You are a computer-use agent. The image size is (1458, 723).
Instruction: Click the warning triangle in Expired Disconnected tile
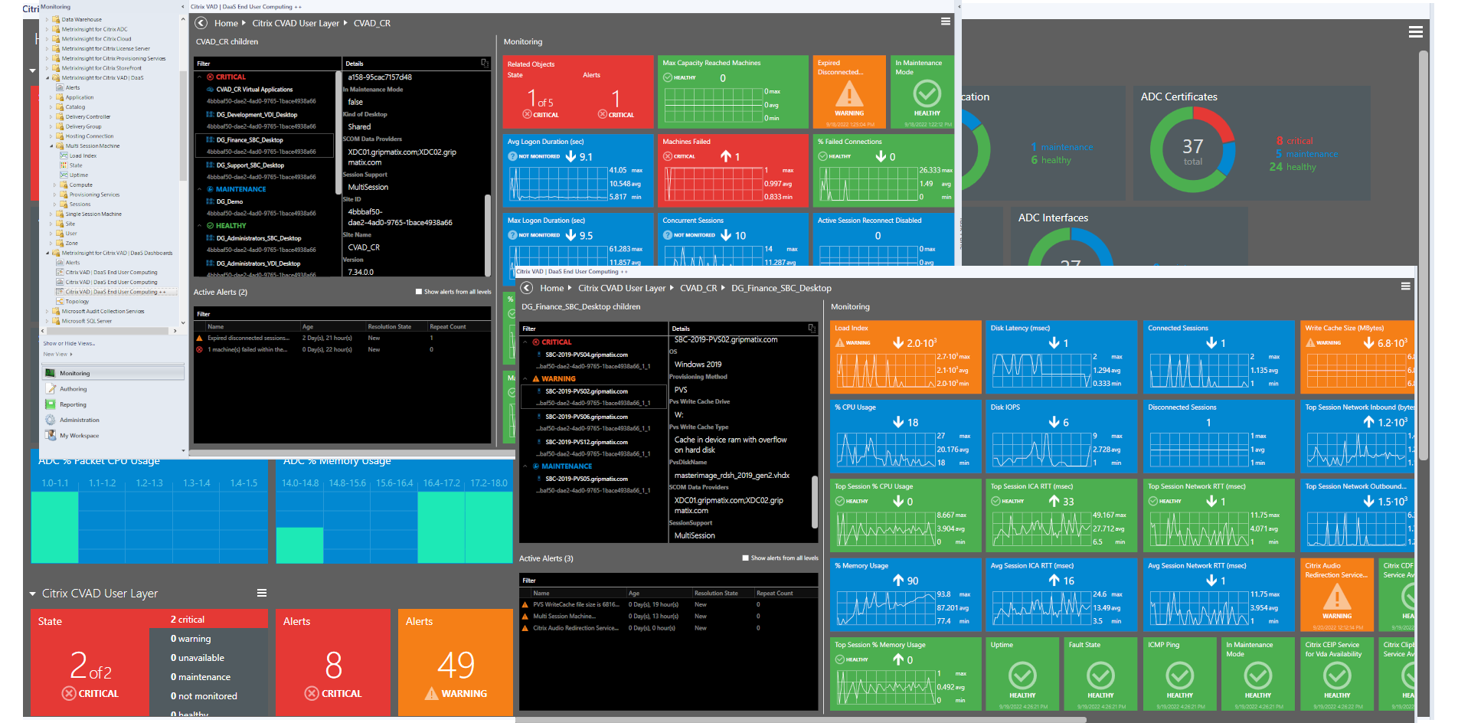click(849, 94)
